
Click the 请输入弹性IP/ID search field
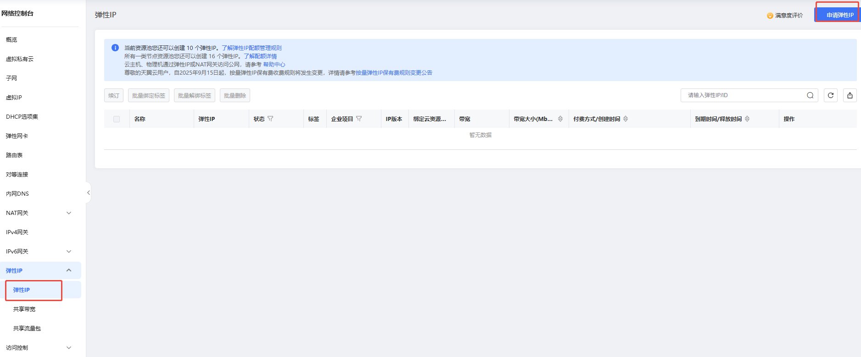click(744, 95)
